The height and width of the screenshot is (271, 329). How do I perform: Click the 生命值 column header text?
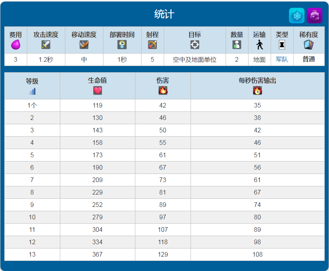pyautogui.click(x=98, y=80)
